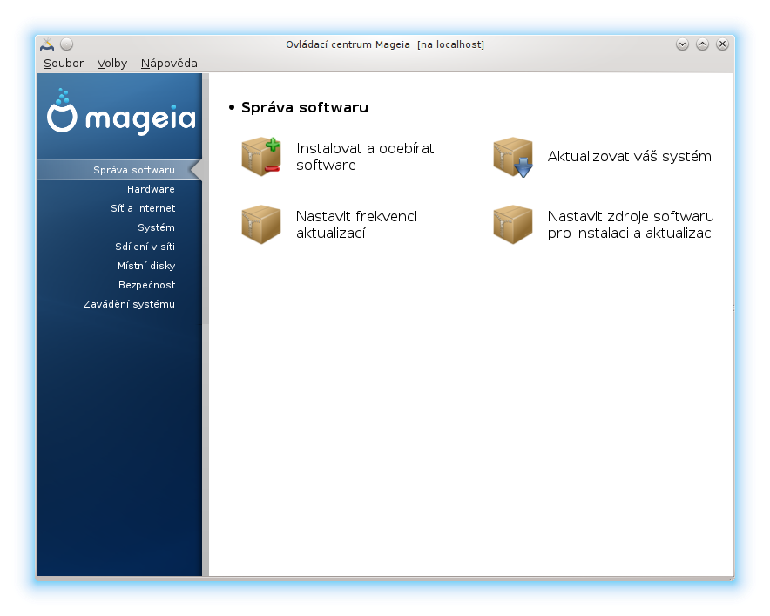Viewport: 770px width, 616px height.
Task: Open the install and remove software package icon
Action: pos(261,157)
